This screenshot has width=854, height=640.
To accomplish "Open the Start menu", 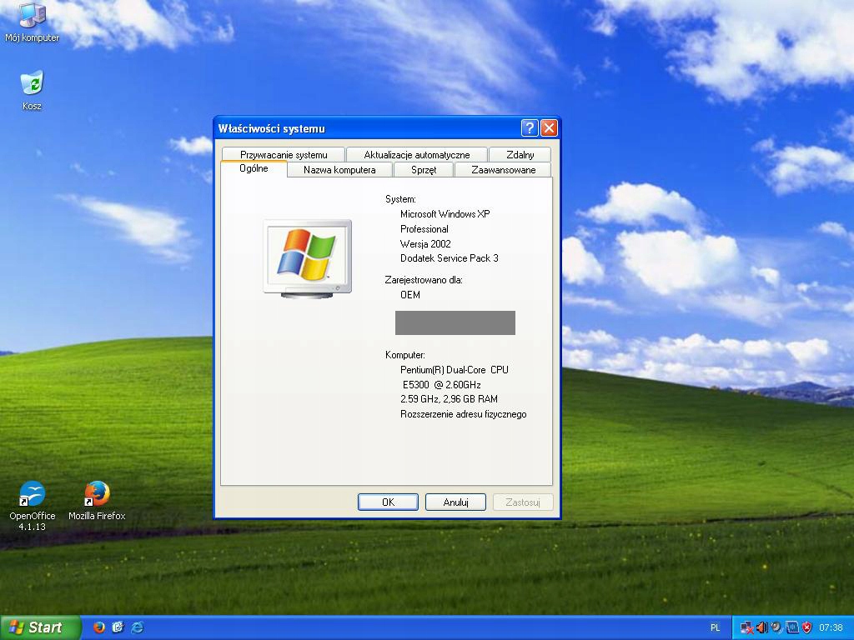I will [40, 627].
